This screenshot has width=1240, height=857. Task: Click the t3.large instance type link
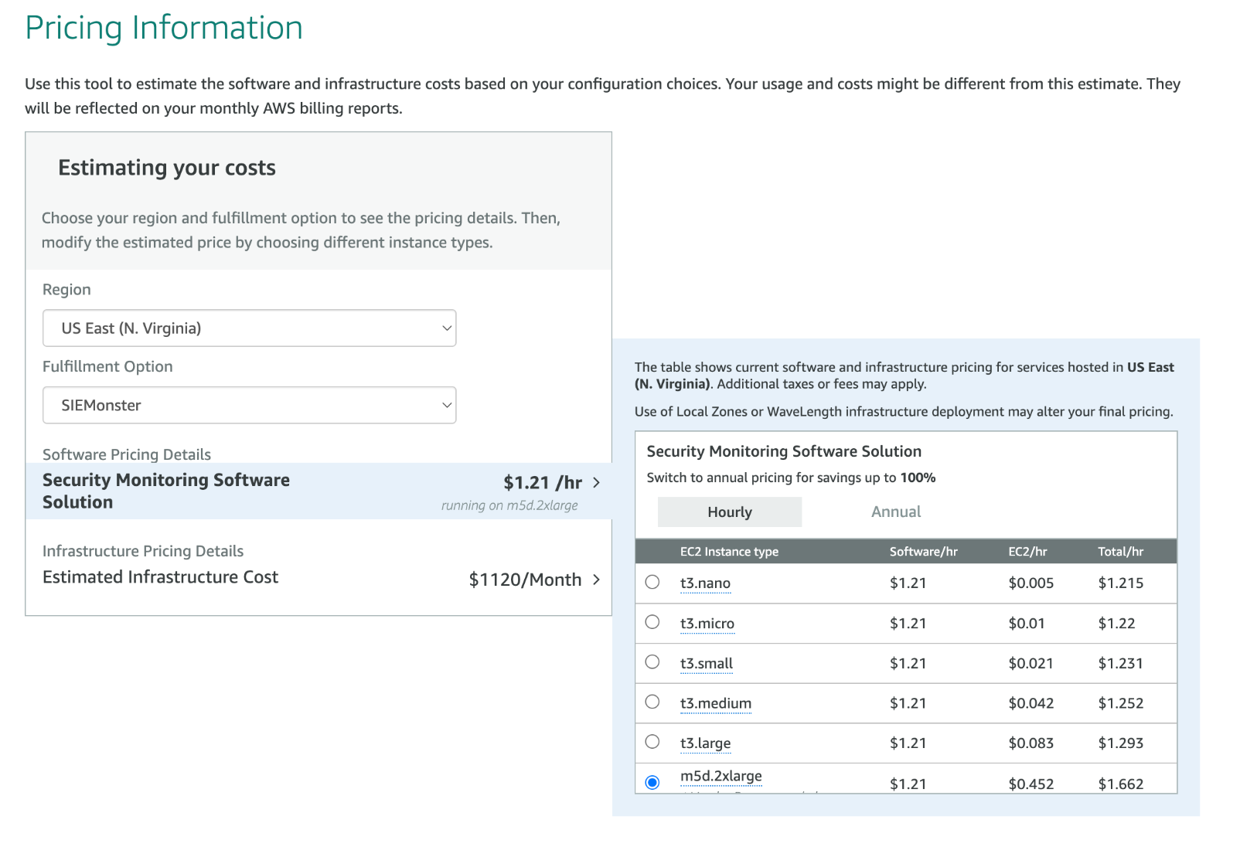[x=705, y=743]
